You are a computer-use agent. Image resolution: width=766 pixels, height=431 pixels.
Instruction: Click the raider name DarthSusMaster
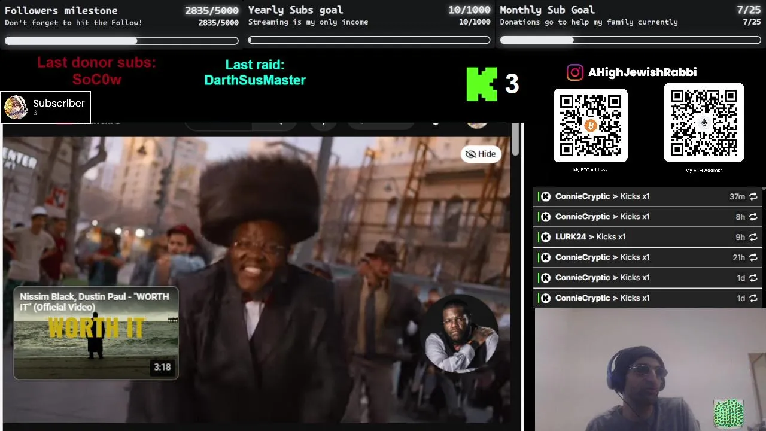tap(255, 80)
